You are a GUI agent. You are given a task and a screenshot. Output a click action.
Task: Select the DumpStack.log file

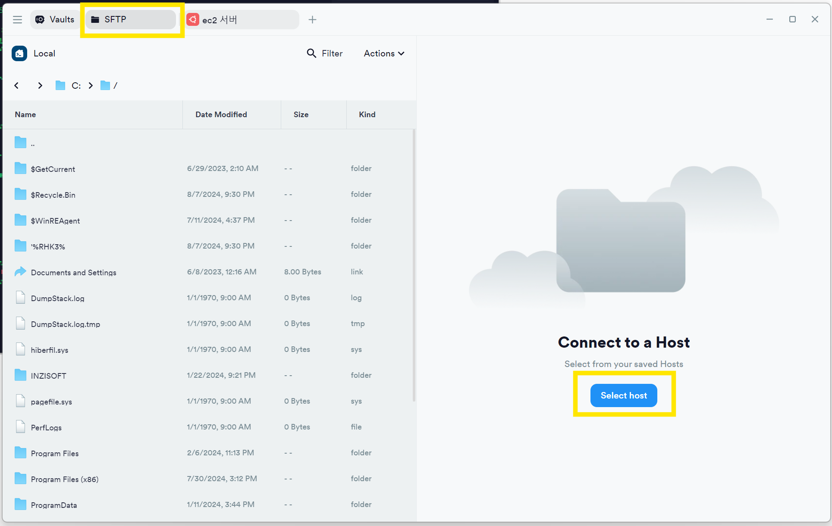tap(57, 298)
